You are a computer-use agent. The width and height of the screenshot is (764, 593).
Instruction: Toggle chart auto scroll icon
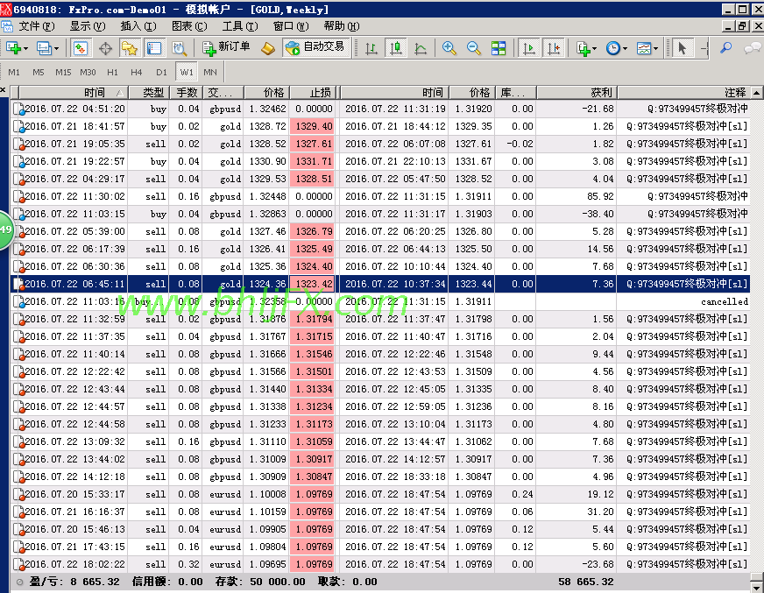coord(528,48)
